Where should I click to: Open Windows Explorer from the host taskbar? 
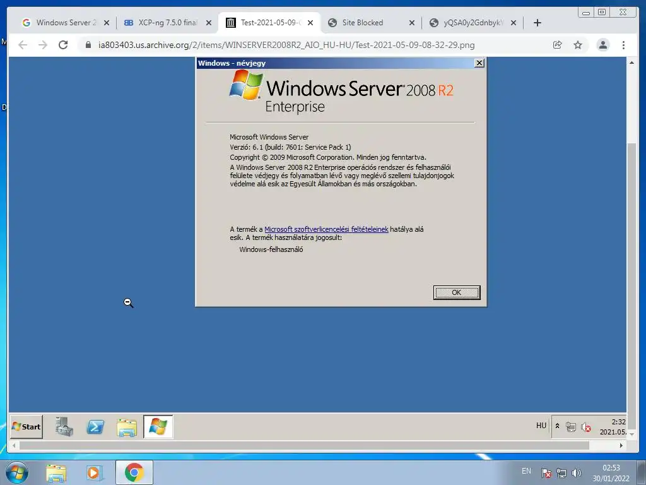tap(56, 472)
